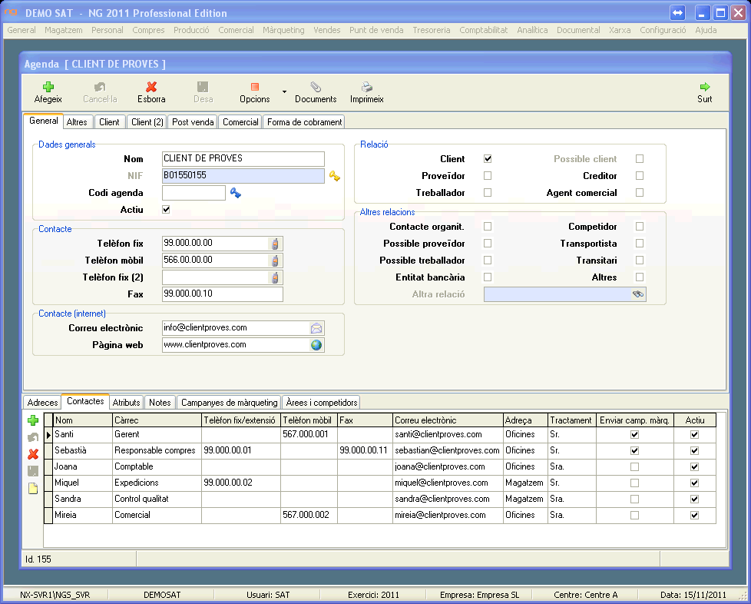Open the Notes tab

(160, 403)
